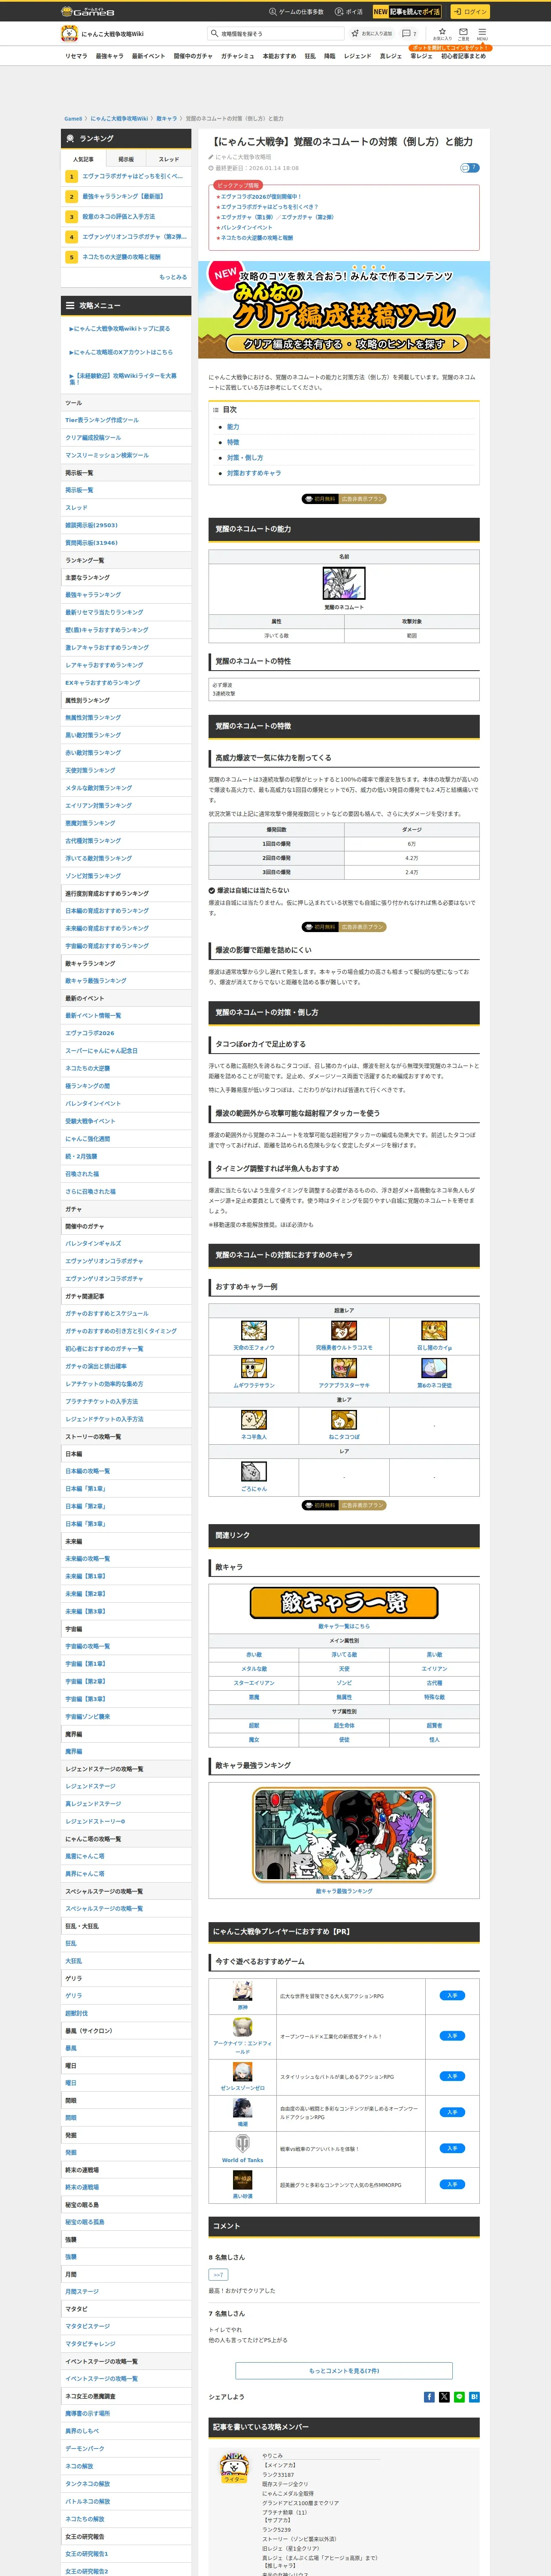
Task: Click もっとみる link under ranking
Action: tap(173, 277)
